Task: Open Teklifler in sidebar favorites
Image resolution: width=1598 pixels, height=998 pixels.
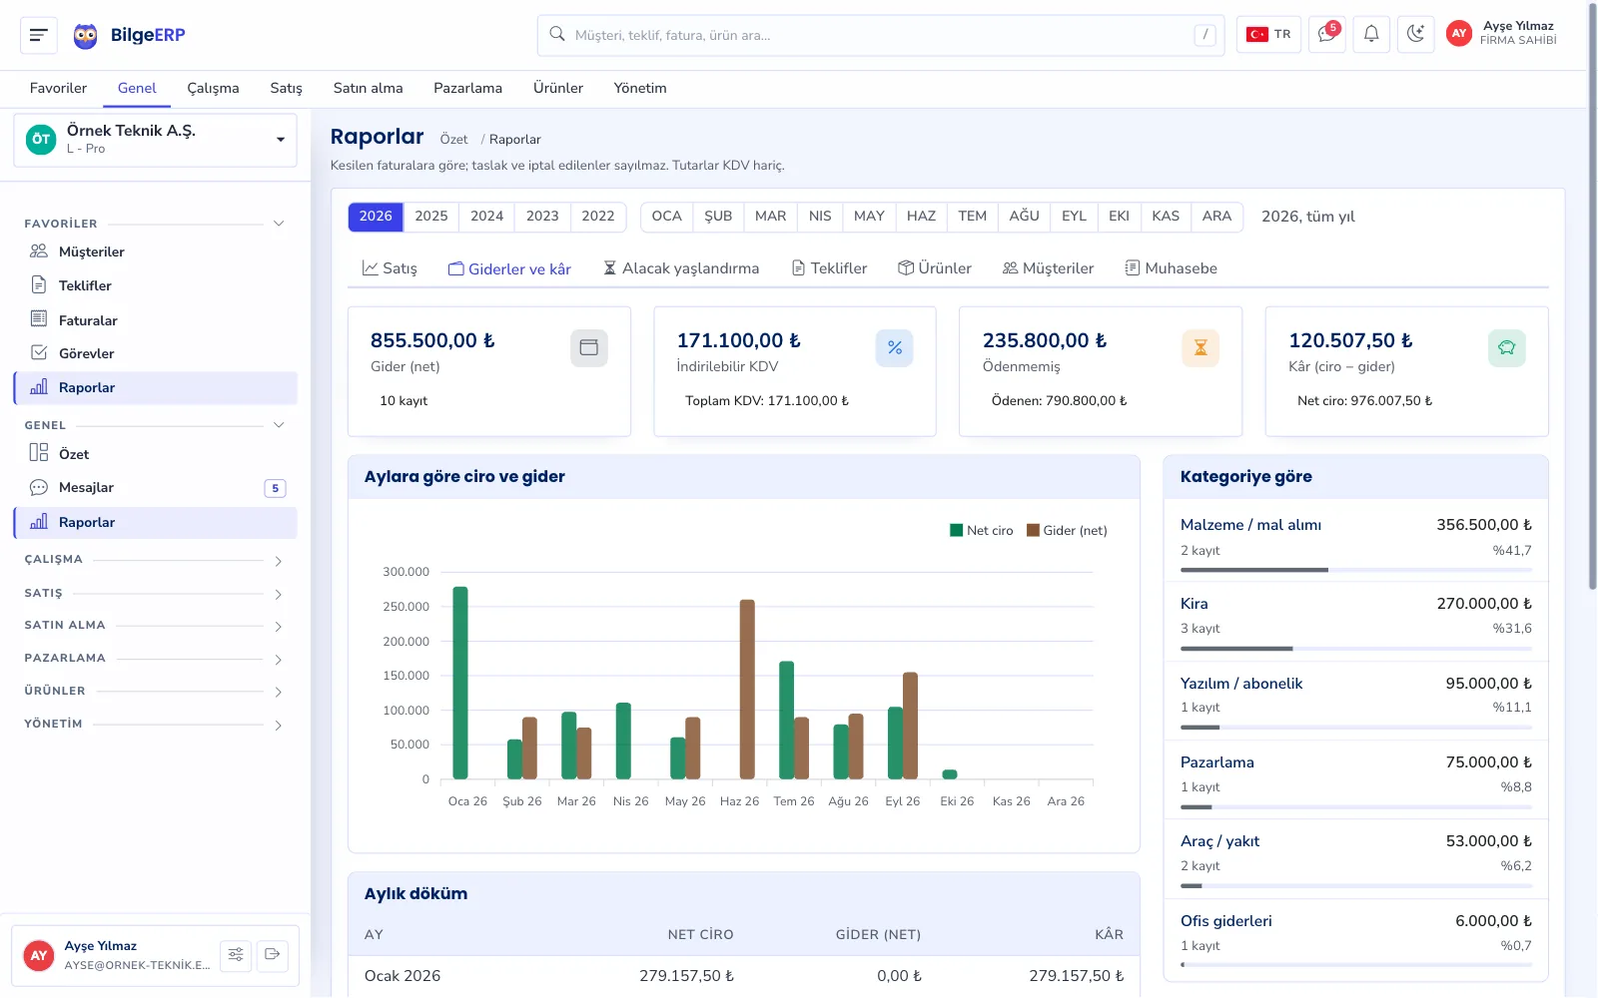Action: tap(156, 285)
